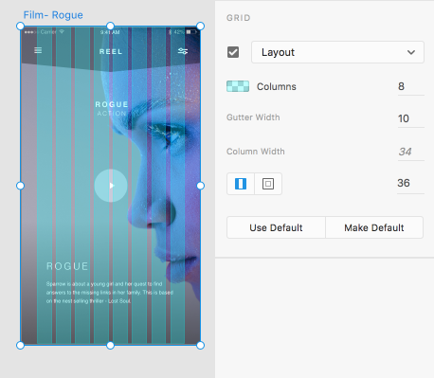This screenshot has width=434, height=378.
Task: Click the Film- Rogue artboard title
Action: [x=53, y=15]
